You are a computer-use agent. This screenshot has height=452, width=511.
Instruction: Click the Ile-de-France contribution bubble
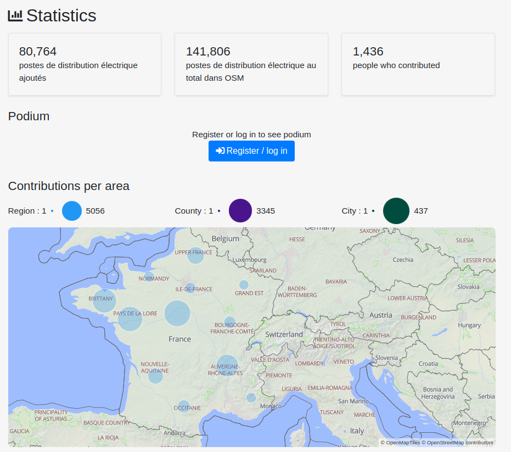[x=190, y=288]
